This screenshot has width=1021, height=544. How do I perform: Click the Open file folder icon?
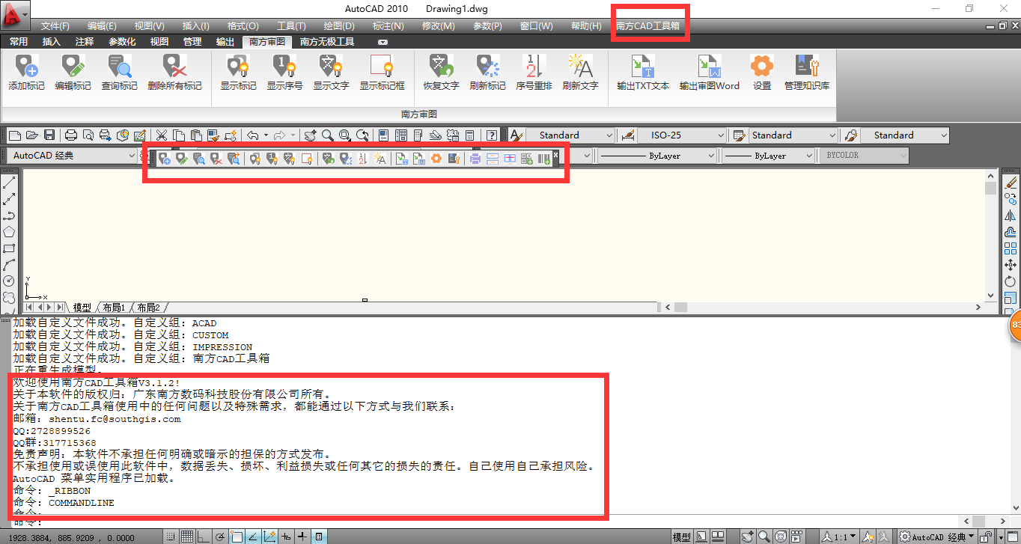(32, 135)
